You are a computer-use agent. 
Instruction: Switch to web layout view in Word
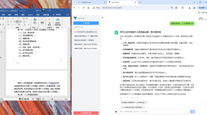43,99
